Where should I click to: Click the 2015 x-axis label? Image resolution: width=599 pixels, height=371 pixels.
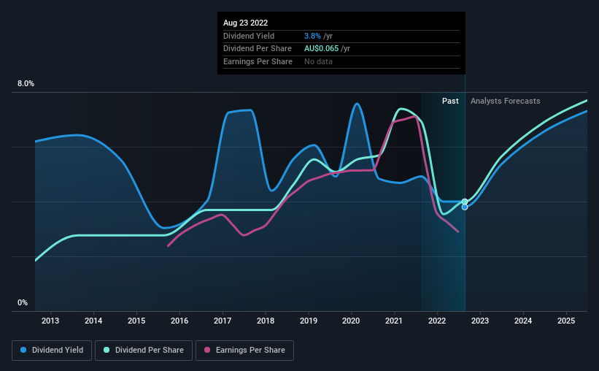(x=136, y=321)
